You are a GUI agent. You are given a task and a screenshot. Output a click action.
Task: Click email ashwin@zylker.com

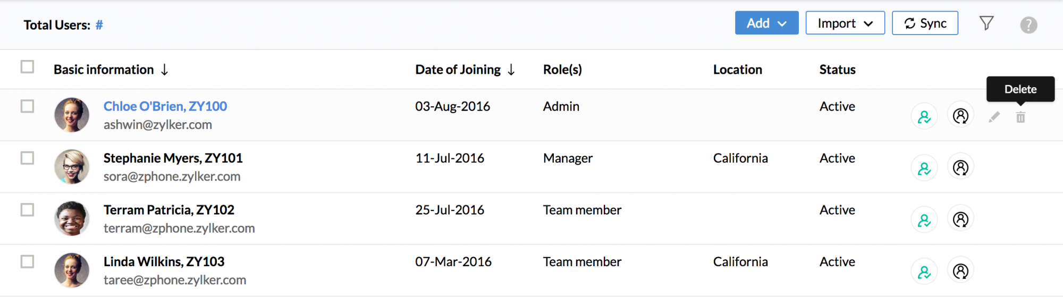(157, 124)
